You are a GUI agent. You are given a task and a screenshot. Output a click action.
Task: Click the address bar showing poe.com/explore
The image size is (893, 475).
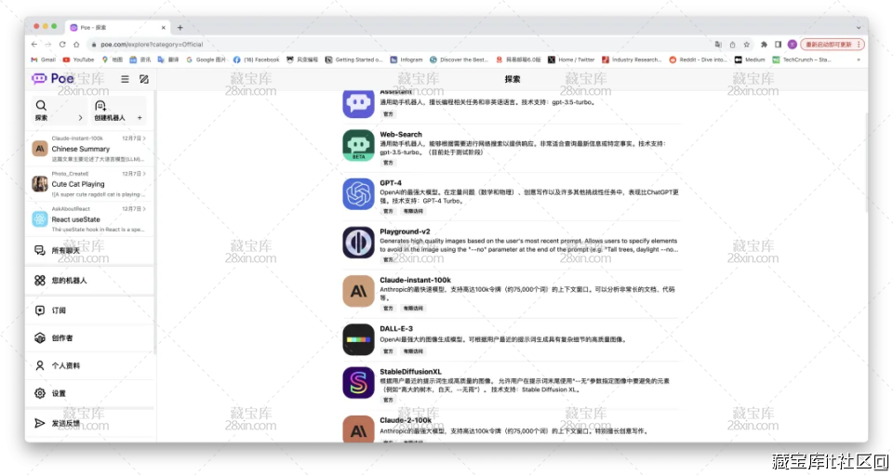tap(372, 44)
